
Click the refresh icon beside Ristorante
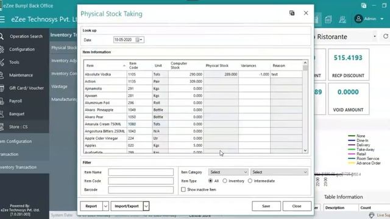[x=386, y=36]
